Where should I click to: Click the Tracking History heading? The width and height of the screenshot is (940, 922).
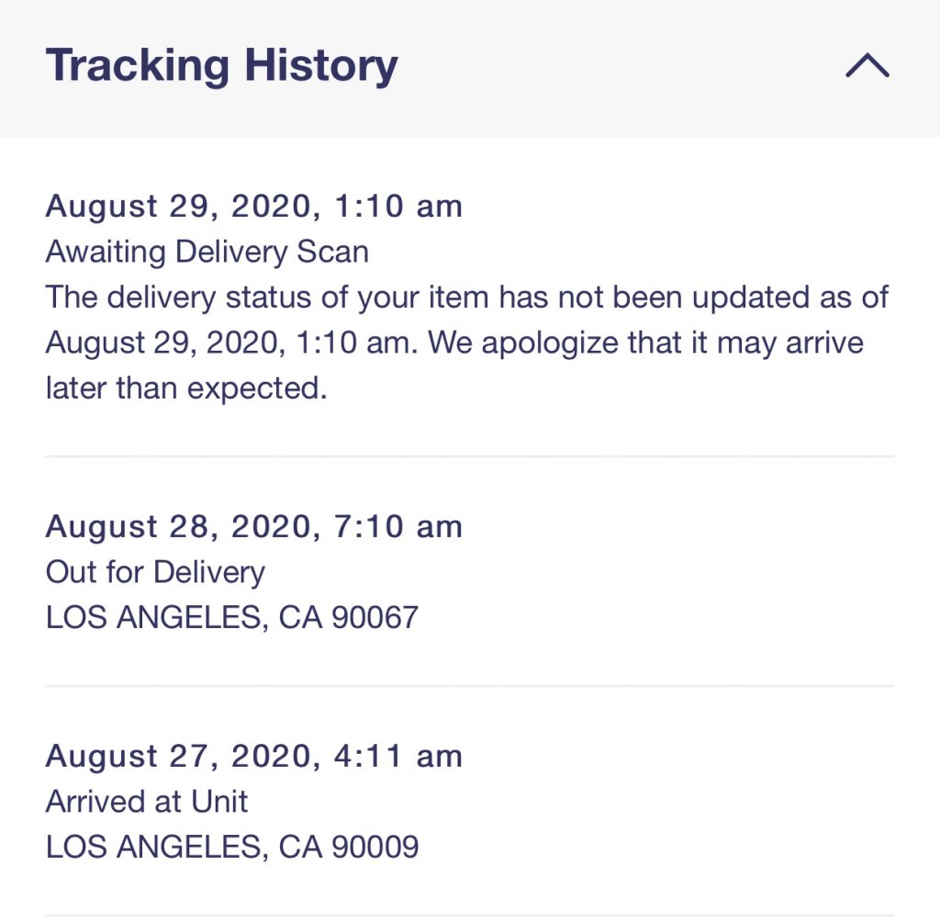(x=221, y=66)
